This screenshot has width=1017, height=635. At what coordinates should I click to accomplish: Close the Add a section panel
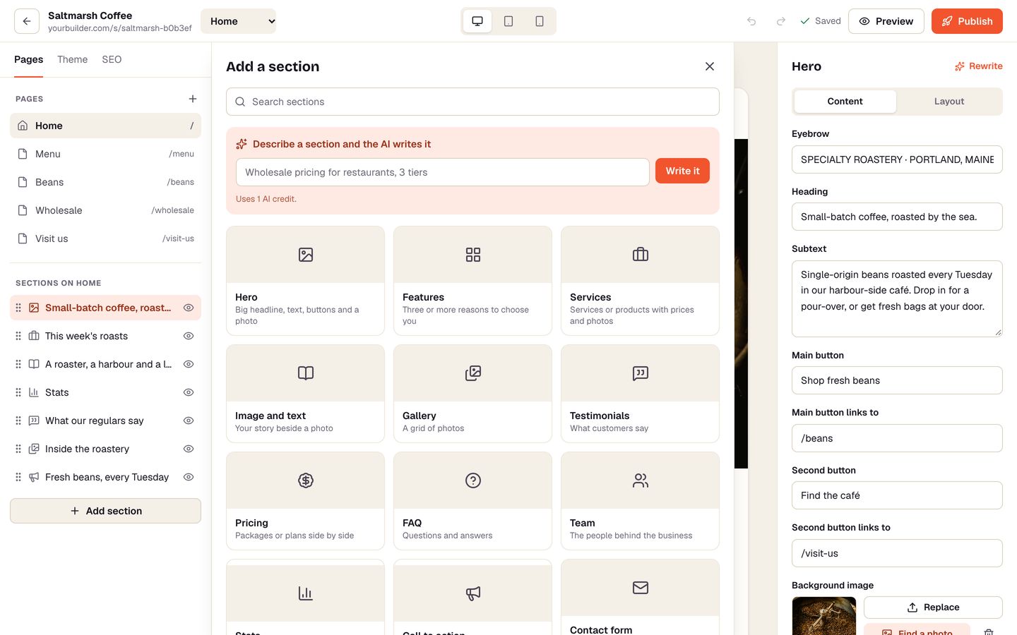click(x=710, y=66)
